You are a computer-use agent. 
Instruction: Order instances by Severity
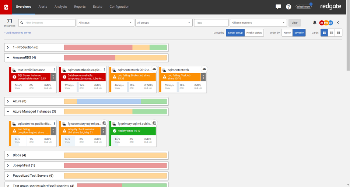[299, 33]
